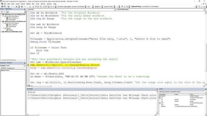The image size is (207, 116).
Task: Click Procedure View icon below the code
Action: coord(28,86)
